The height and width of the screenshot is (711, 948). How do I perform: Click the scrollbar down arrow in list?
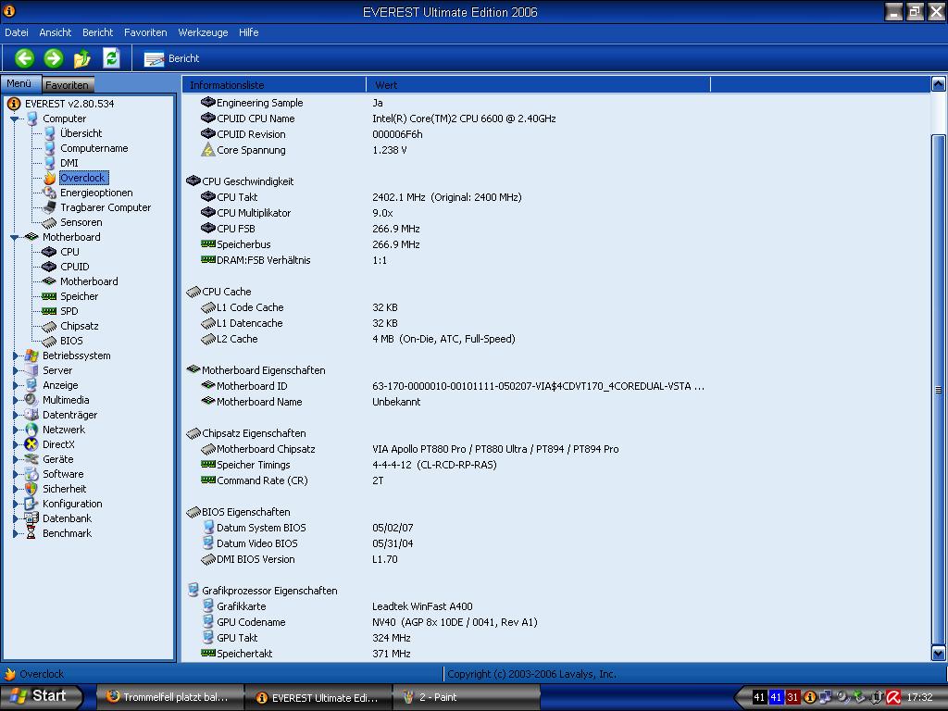coord(939,653)
